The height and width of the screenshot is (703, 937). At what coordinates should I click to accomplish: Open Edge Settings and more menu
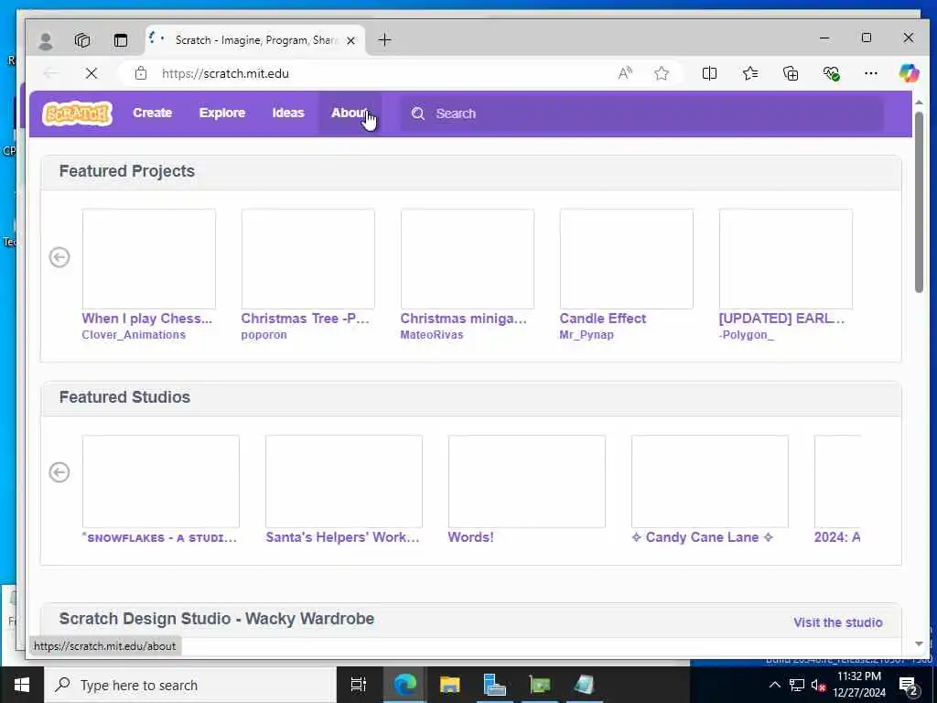pos(871,73)
